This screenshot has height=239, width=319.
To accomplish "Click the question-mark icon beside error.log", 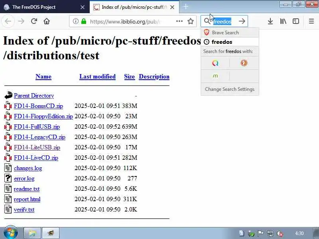I will pos(8,178).
